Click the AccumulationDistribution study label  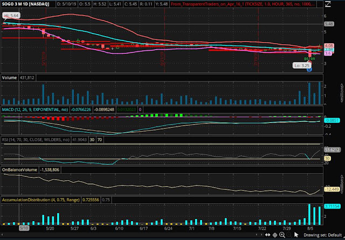(x=41, y=200)
